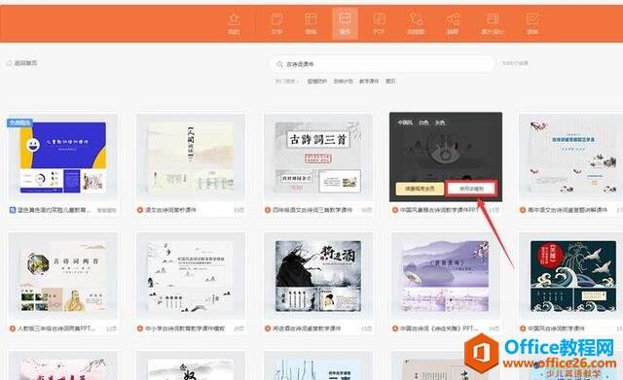623x380 pixels.
Task: Click the magnifier icon in the search box
Action: (x=280, y=64)
